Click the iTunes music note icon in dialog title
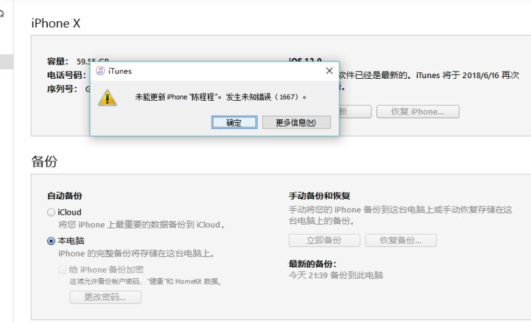531x322 pixels. pos(100,71)
